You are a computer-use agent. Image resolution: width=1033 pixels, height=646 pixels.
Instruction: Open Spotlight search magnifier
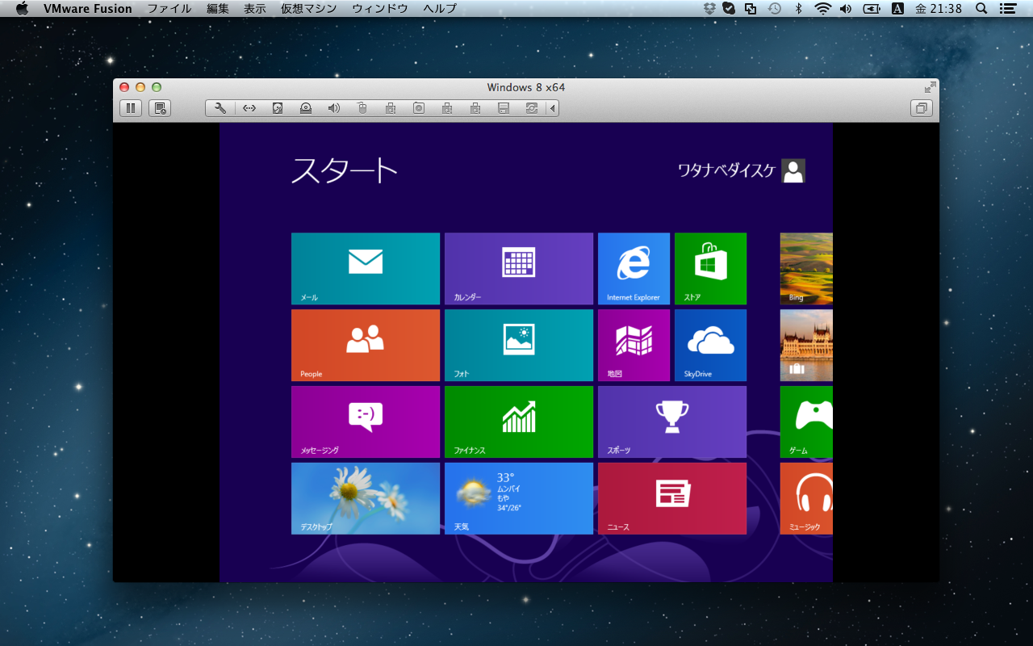pyautogui.click(x=981, y=9)
